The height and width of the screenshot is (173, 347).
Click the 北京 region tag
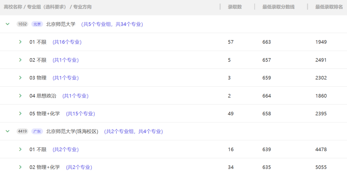(37, 24)
